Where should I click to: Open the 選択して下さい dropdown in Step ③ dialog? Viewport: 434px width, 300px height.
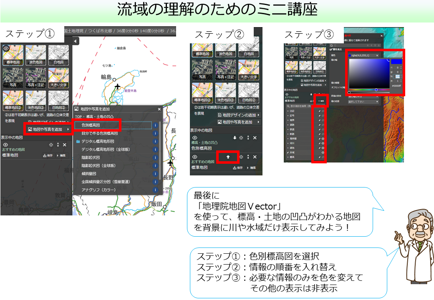363,102
